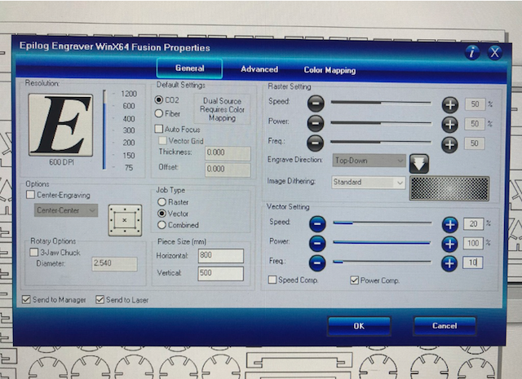Tick the 3-Jaw Chuck checkbox
Viewport: 522px width, 379px height.
click(34, 252)
